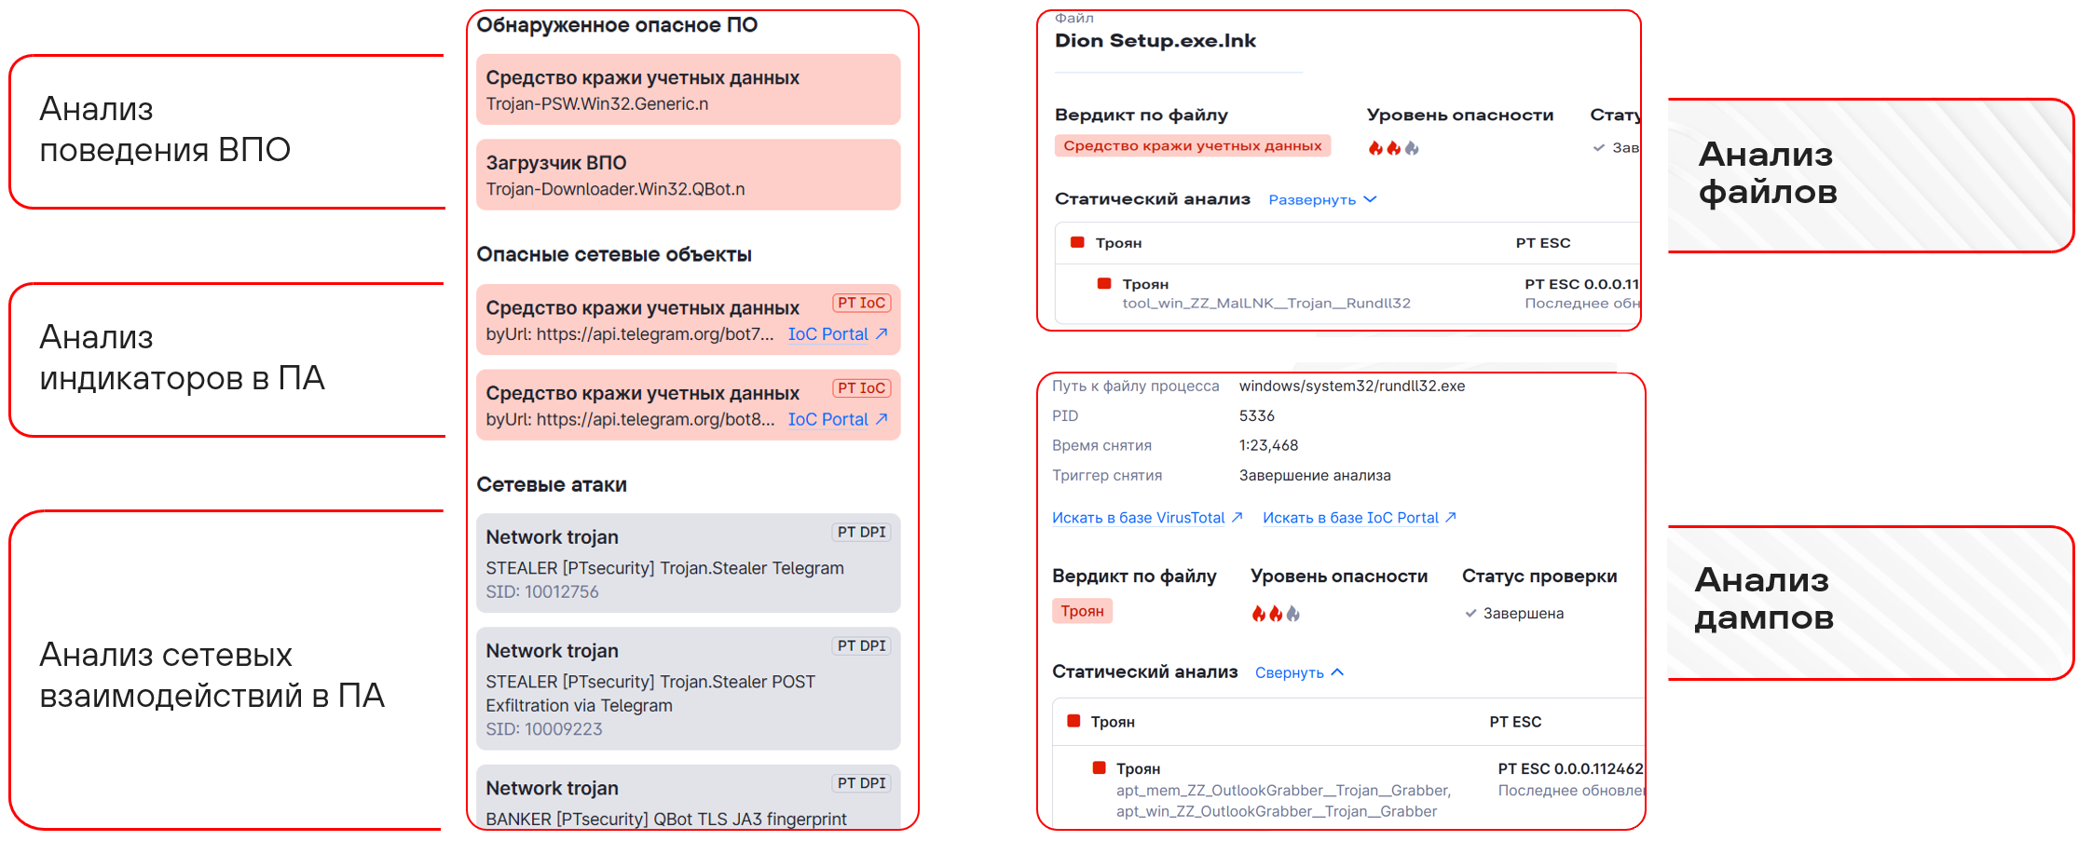Viewport: 2092px width, 841px height.
Task: Click PT DPI badge on QBot TLS JA3 card
Action: coord(861,783)
